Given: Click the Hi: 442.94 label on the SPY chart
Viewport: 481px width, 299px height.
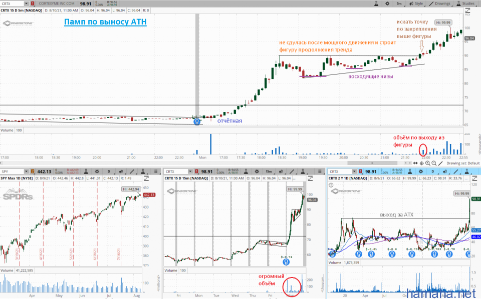Looking at the screenshot, I should click(131, 189).
